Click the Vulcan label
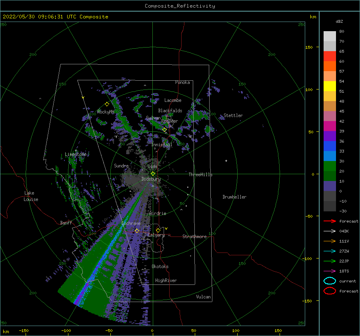The width and height of the screenshot is (360, 336). pyautogui.click(x=204, y=297)
